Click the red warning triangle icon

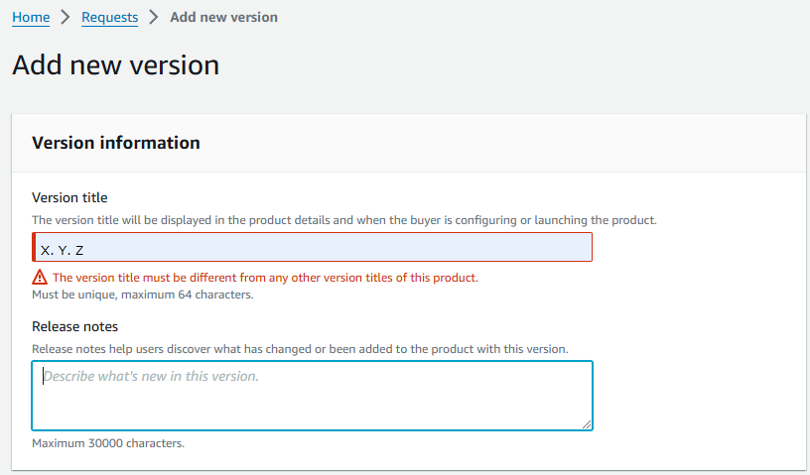[40, 278]
